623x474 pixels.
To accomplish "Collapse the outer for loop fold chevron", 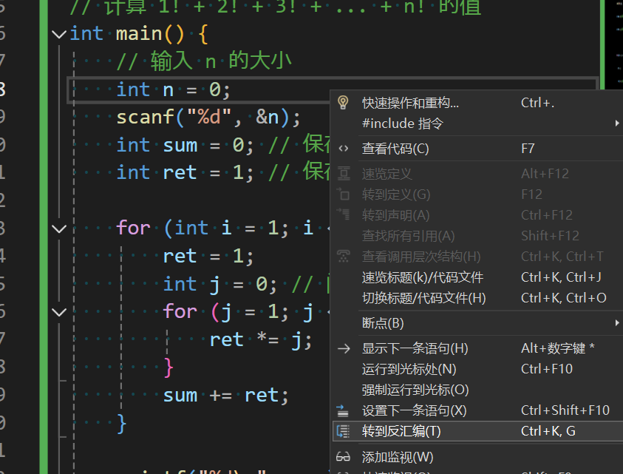I will point(59,228).
